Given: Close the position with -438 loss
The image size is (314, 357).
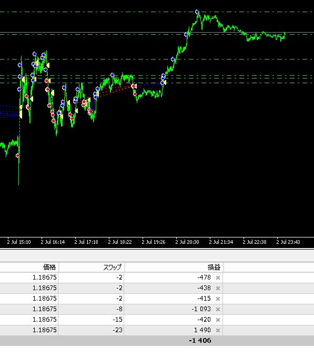Looking at the screenshot, I should 218,288.
